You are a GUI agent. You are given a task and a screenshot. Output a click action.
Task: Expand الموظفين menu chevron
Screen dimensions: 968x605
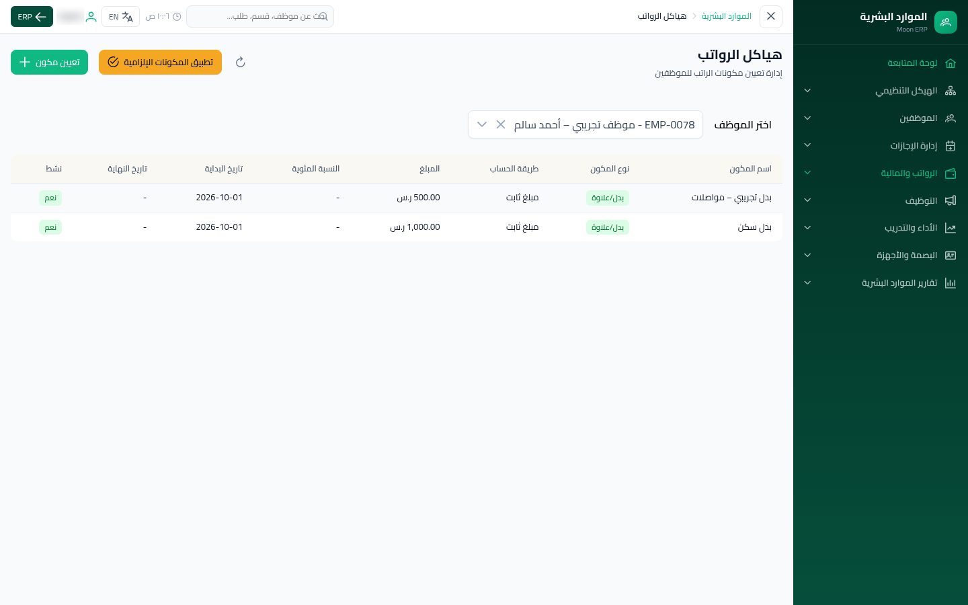coord(807,118)
